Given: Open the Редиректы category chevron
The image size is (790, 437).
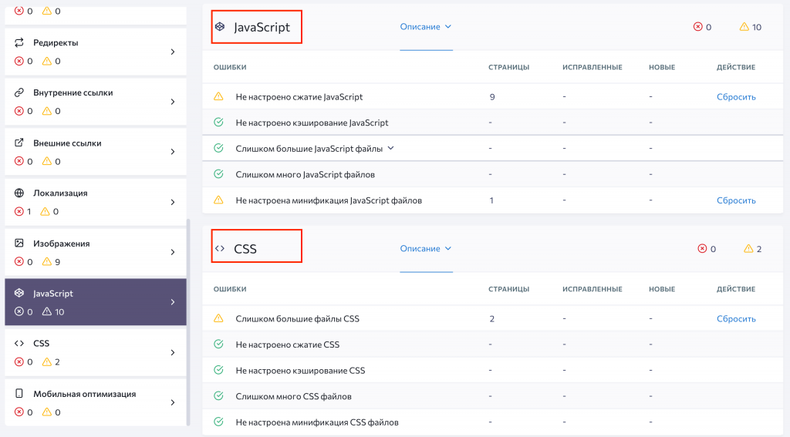Looking at the screenshot, I should 172,52.
